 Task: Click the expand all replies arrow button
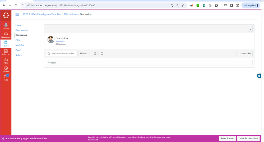pyautogui.click(x=102, y=54)
